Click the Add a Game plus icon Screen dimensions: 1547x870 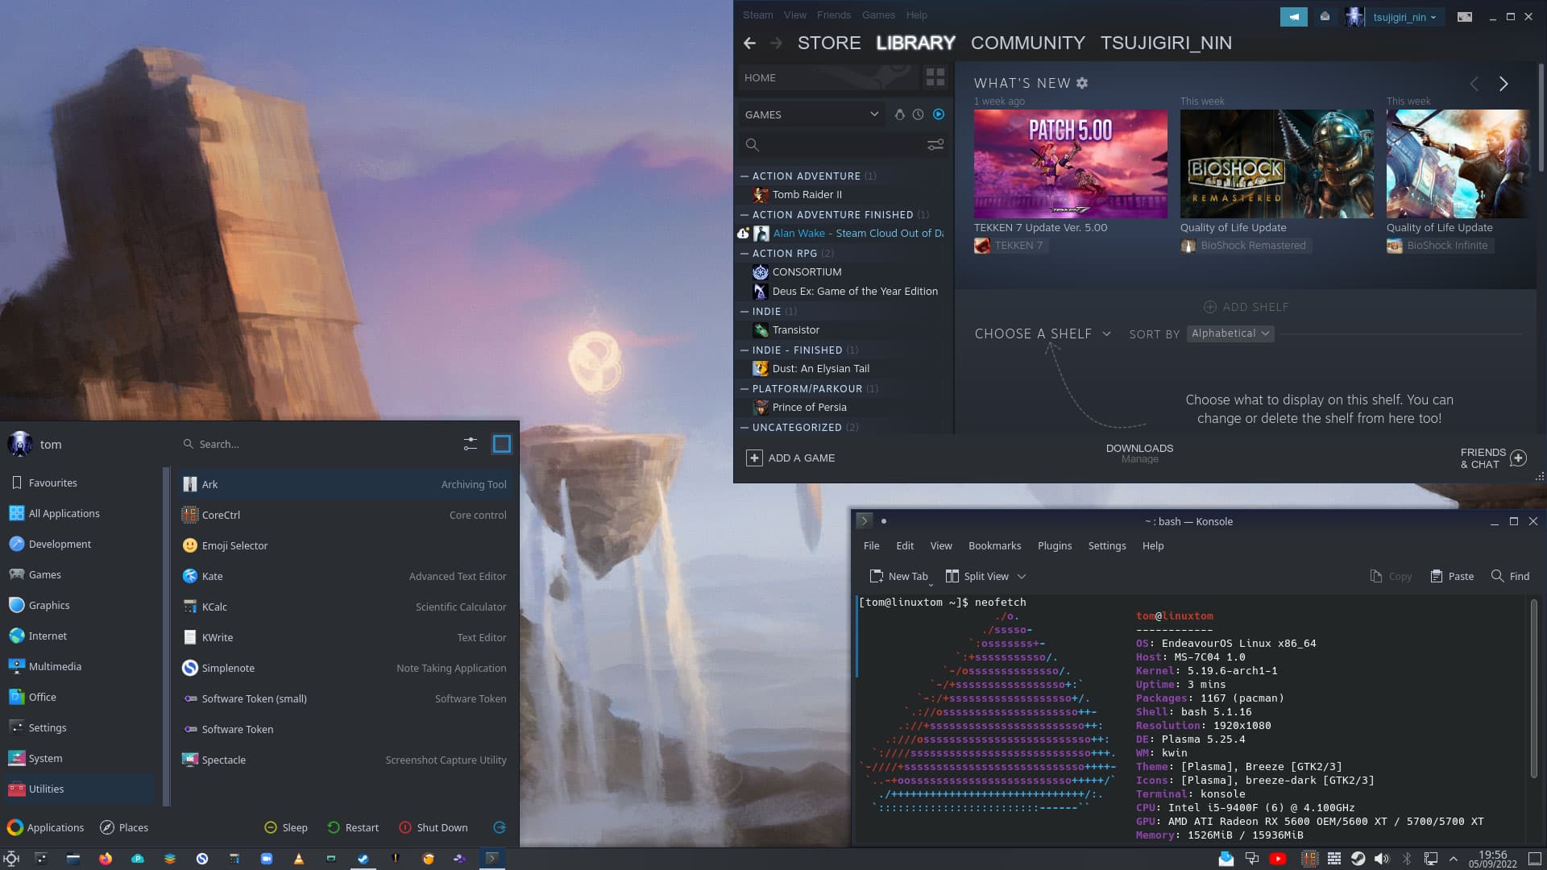754,458
